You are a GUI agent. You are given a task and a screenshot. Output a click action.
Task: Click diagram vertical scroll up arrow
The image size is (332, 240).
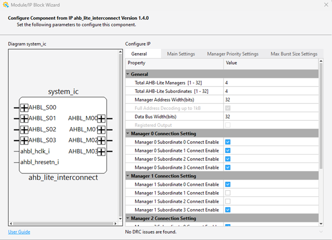120,52
